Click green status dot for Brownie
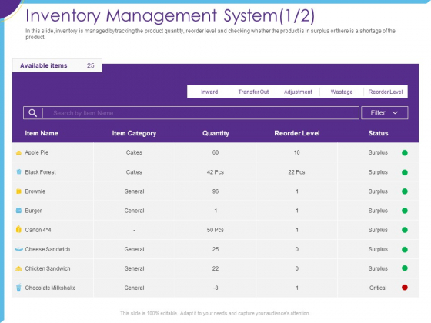Image resolution: width=431 pixels, height=323 pixels. pyautogui.click(x=405, y=191)
